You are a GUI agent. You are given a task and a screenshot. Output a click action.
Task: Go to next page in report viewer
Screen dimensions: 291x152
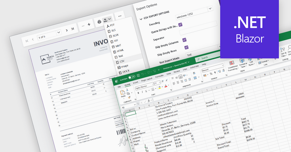(x=67, y=30)
